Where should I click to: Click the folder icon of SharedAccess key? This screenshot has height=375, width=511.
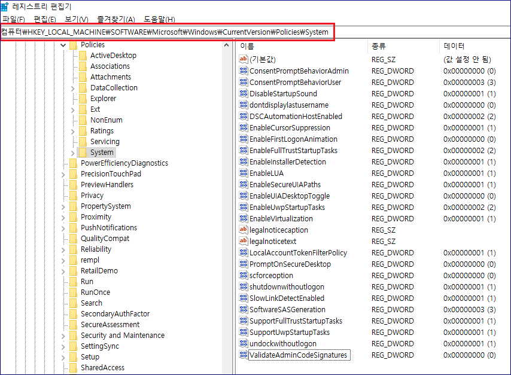pos(74,367)
